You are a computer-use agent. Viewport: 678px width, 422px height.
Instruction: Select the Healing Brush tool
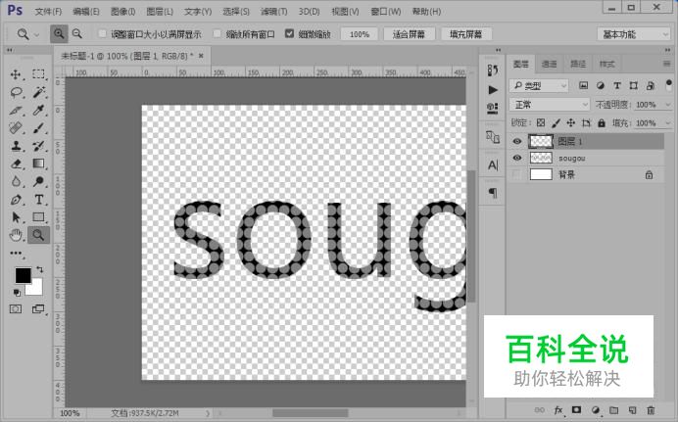[x=16, y=128]
